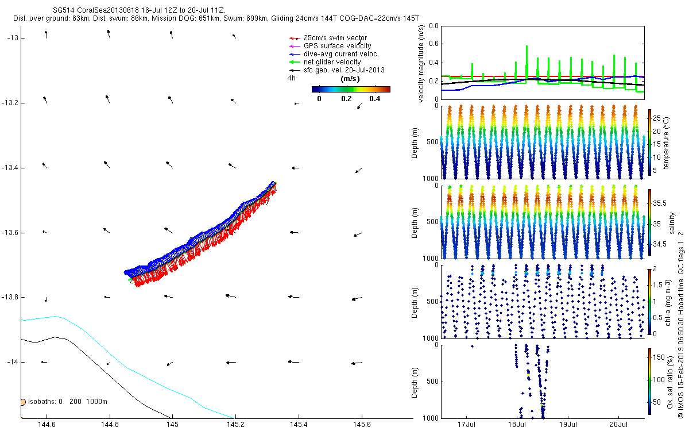The height and width of the screenshot is (431, 689).
Task: Select 'net glider velocity' legend label
Action: 332,61
